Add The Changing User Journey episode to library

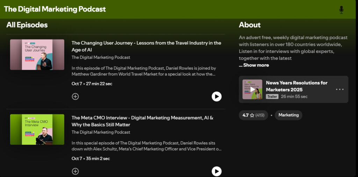[x=75, y=97]
